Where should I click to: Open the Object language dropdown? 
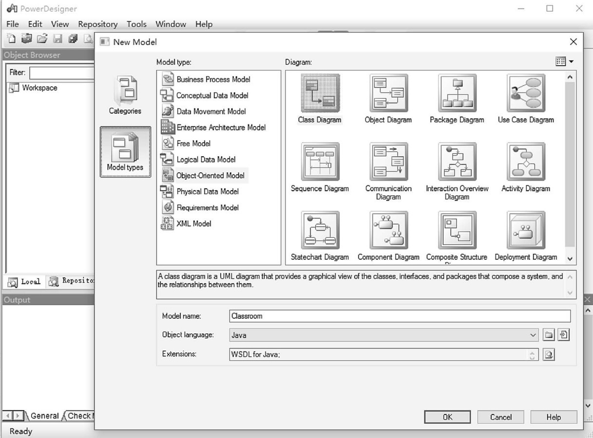coord(532,335)
